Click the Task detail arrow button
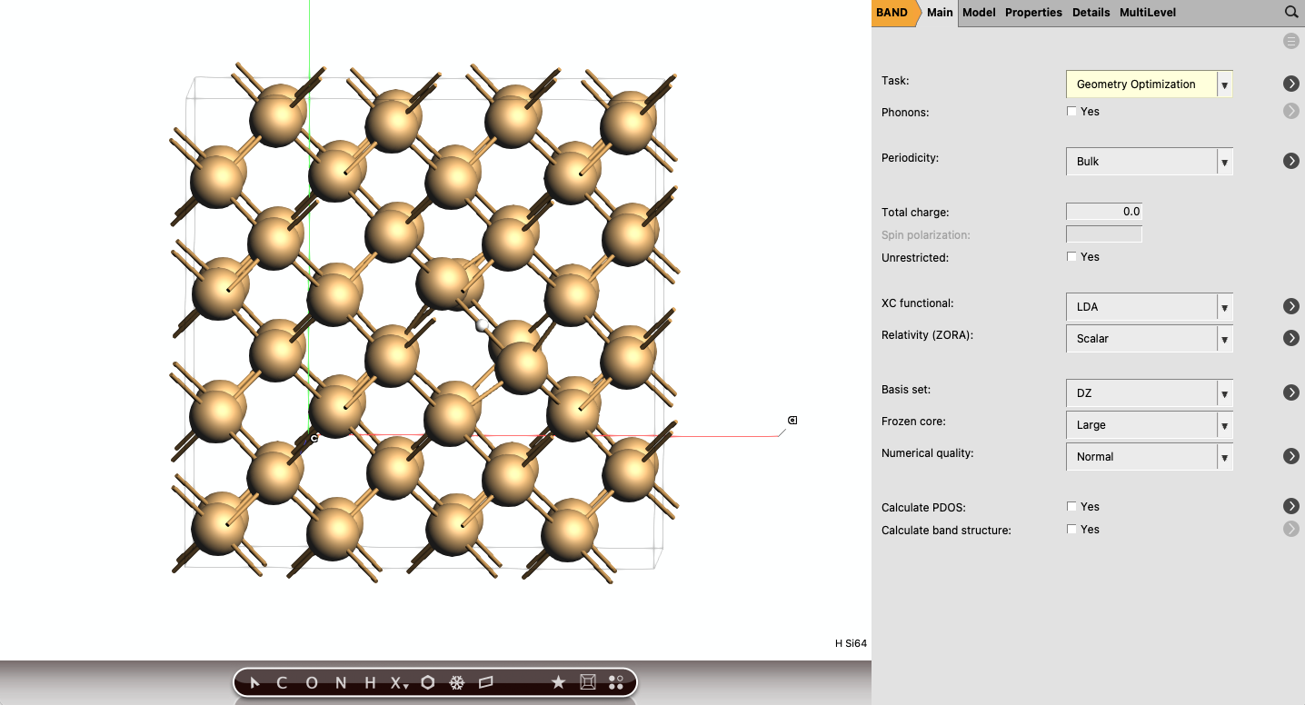The width and height of the screenshot is (1305, 705). point(1291,83)
